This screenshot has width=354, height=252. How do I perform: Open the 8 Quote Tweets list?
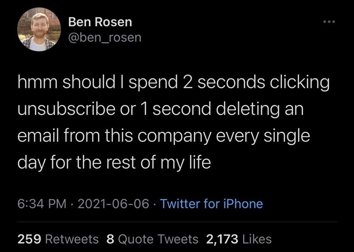[x=153, y=239]
